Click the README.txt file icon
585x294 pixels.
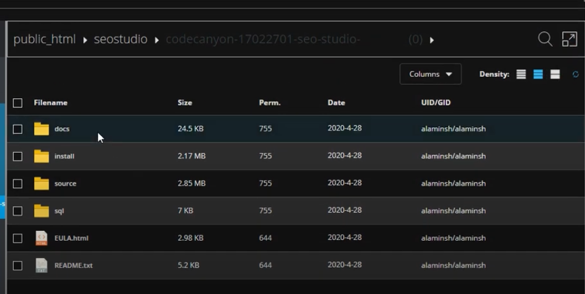coord(41,266)
